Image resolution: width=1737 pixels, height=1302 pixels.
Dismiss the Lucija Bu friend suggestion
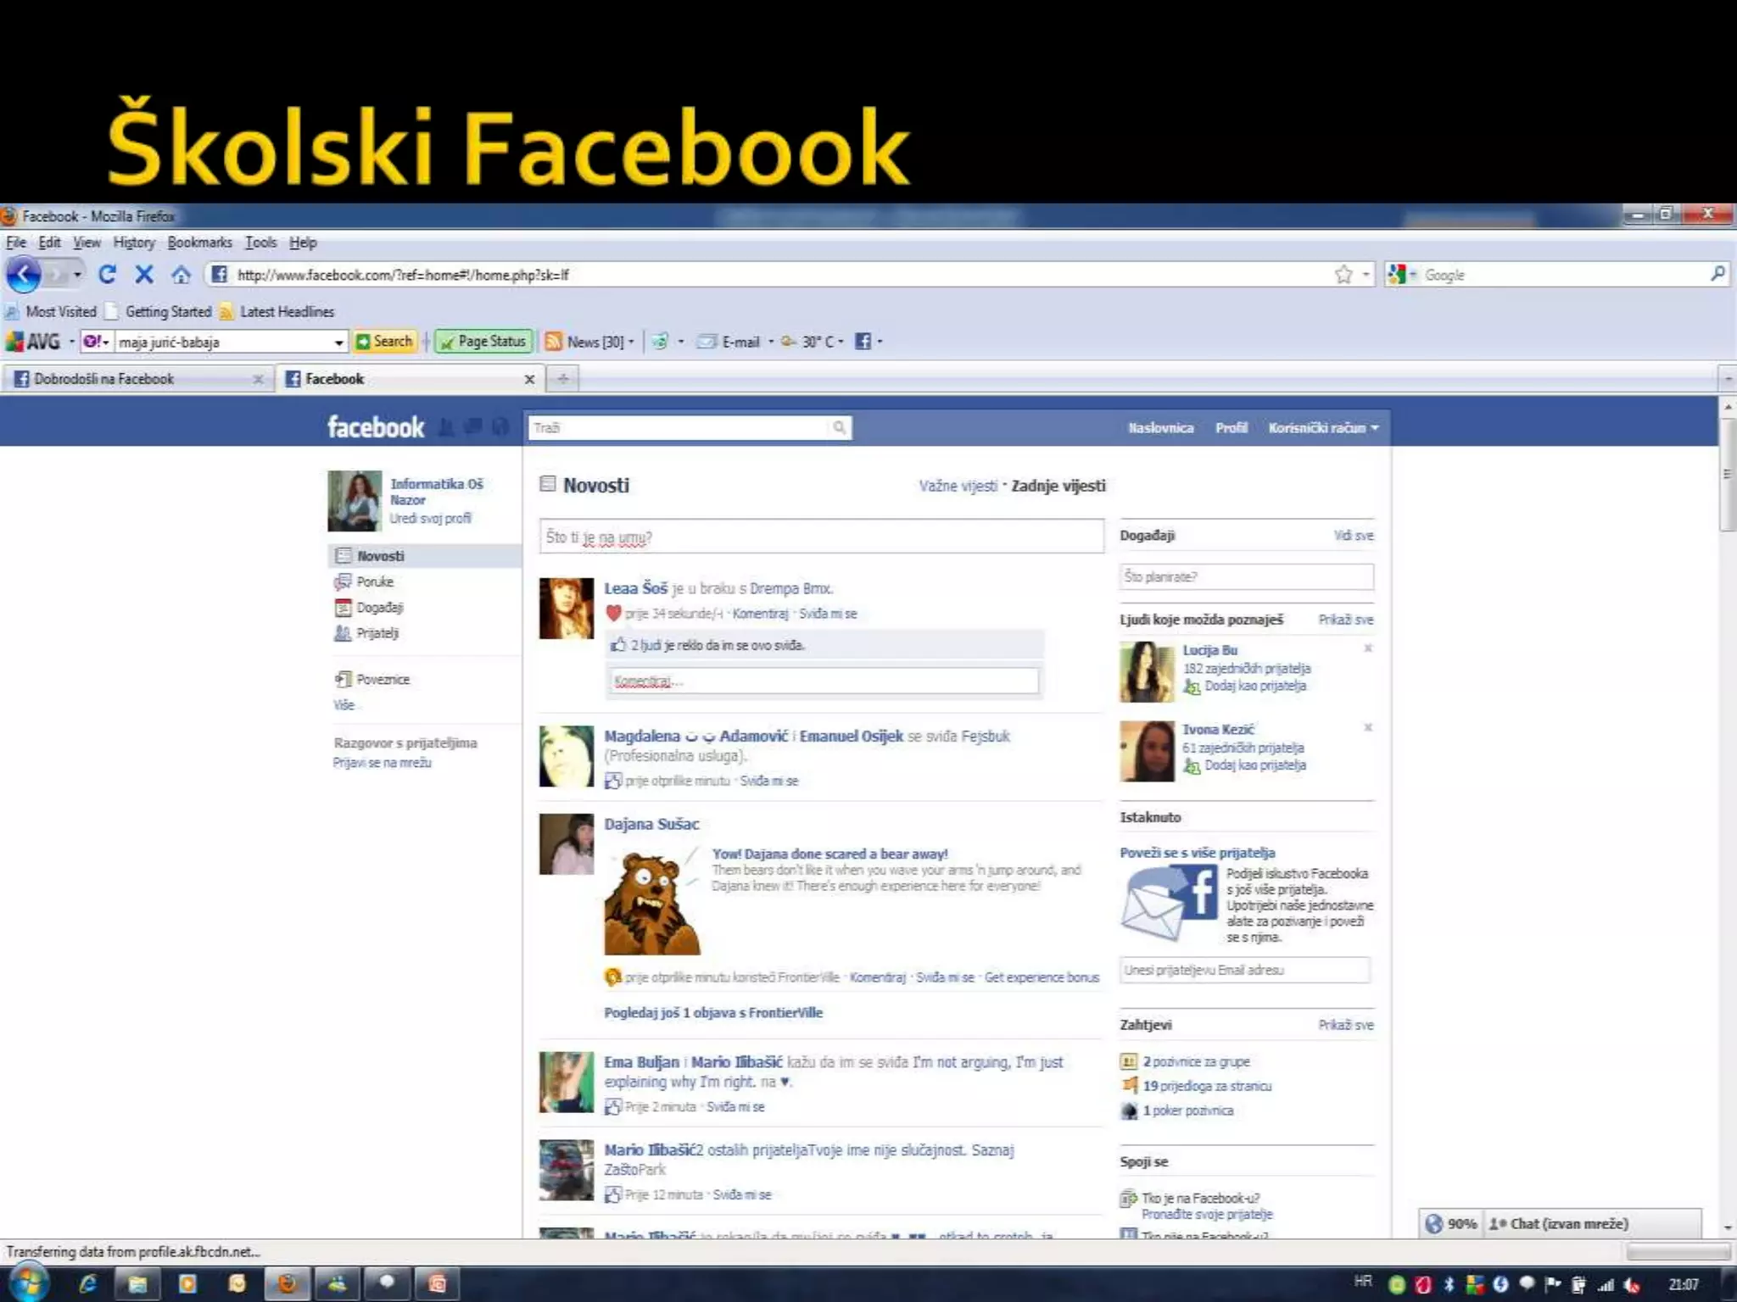click(x=1367, y=648)
